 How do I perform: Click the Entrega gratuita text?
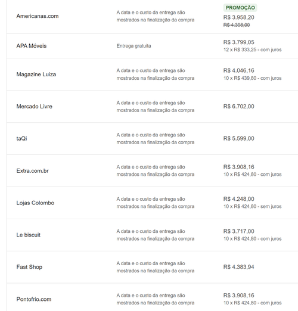pyautogui.click(x=134, y=46)
